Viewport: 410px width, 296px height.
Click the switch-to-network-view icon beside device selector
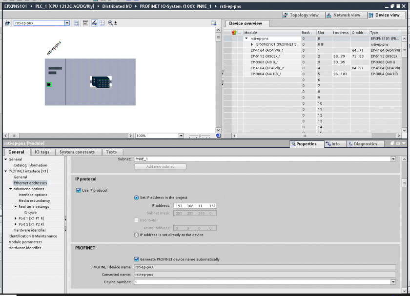tap(7, 23)
